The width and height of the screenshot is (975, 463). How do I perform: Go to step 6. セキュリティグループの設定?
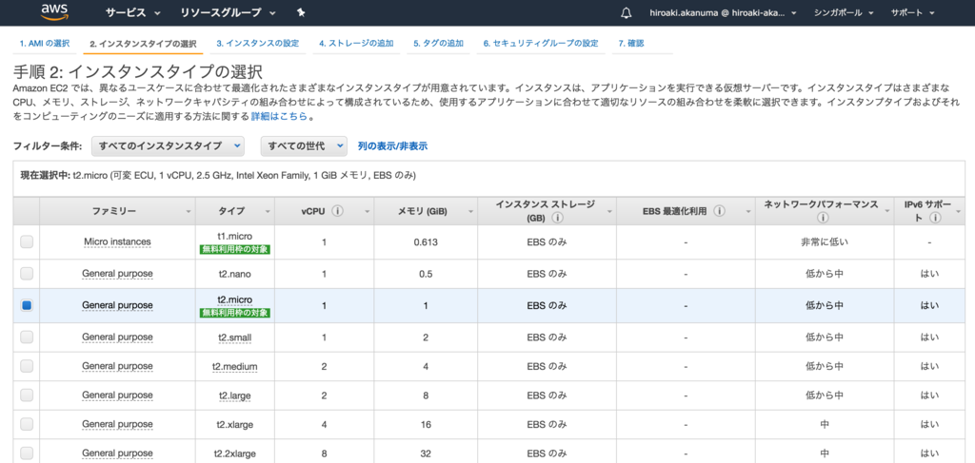541,44
